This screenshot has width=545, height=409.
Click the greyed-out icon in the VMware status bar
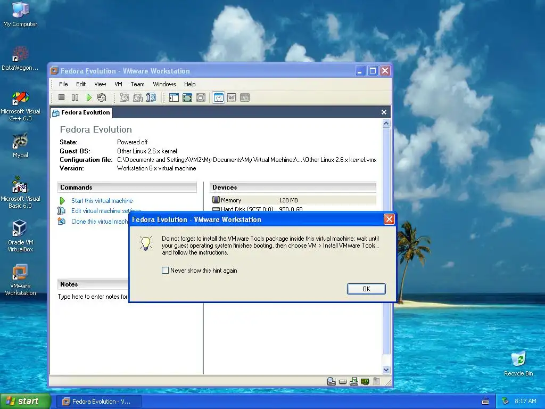[376, 381]
